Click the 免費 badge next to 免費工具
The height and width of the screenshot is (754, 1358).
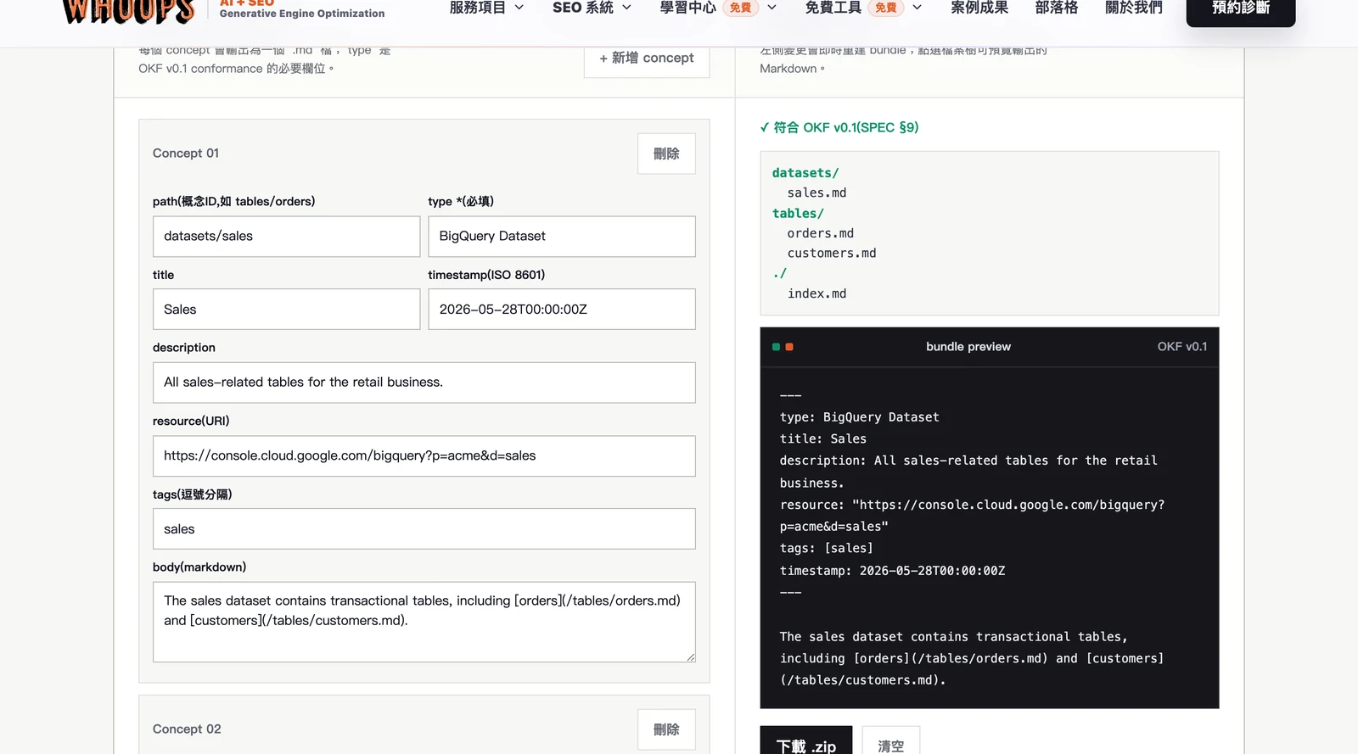click(886, 8)
